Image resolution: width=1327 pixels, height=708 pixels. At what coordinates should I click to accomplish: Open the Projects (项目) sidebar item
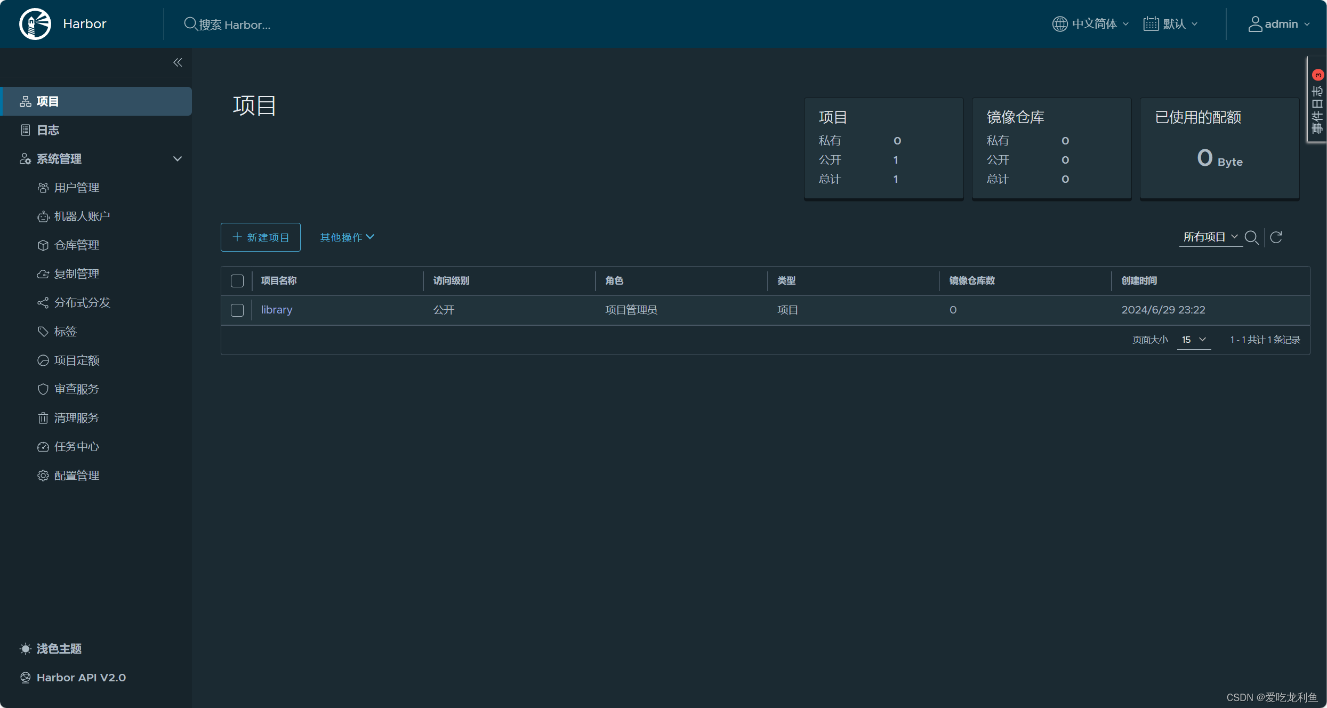coord(96,101)
